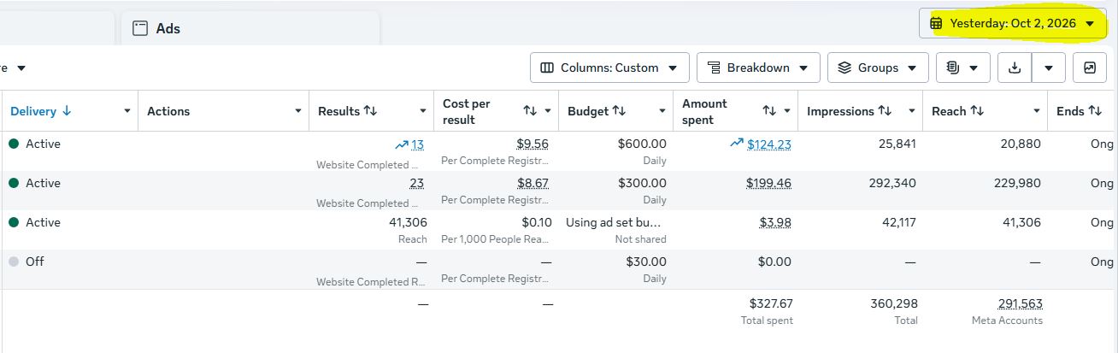Click amount spent $199.46

tap(768, 184)
